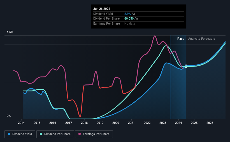Click the Dividend Yield row label in tooltip
The width and height of the screenshot is (230, 142).
click(x=103, y=14)
